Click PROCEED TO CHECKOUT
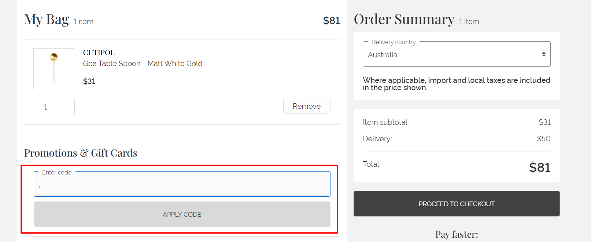This screenshot has height=242, width=591. [x=456, y=204]
